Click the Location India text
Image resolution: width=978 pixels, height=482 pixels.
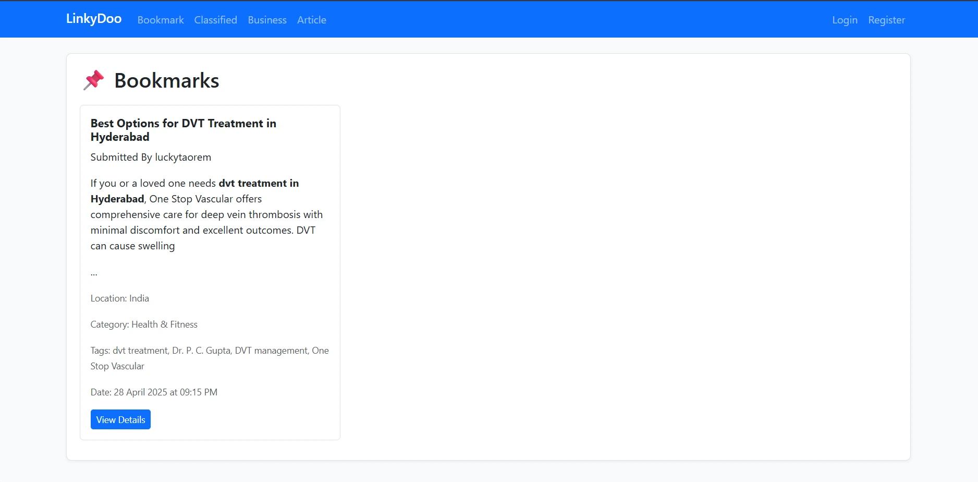(119, 298)
